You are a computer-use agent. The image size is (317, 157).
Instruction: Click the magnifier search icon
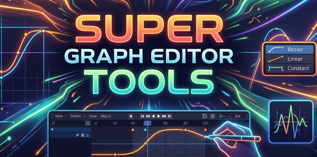[x=53, y=123]
